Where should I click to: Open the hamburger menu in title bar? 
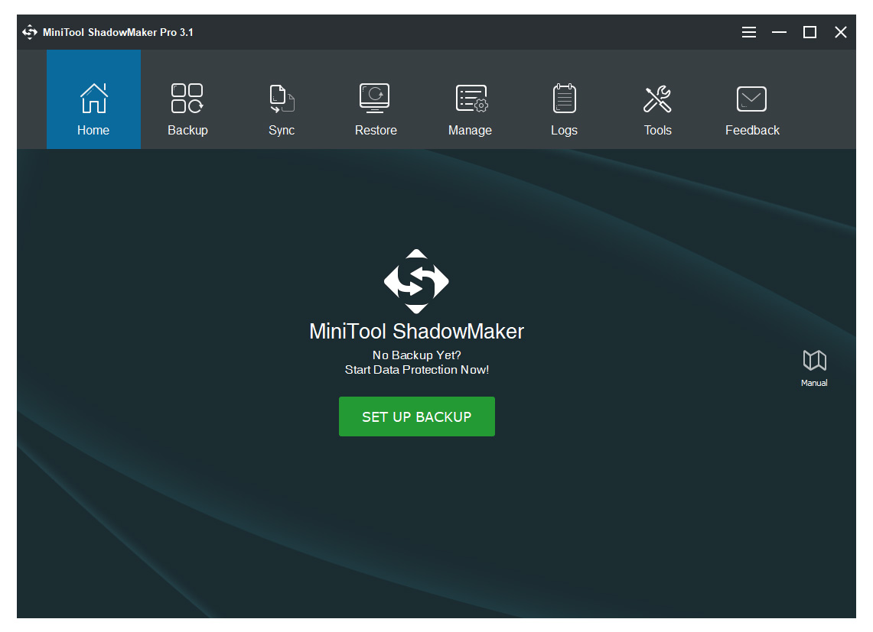[x=749, y=32]
